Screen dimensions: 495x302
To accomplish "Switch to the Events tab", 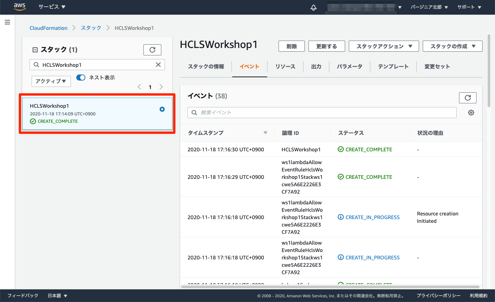I will [x=249, y=66].
